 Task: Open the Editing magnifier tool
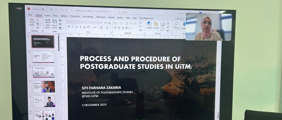176,24
